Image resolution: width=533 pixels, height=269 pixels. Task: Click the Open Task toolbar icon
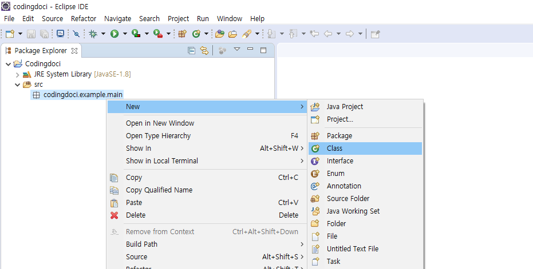click(x=233, y=34)
